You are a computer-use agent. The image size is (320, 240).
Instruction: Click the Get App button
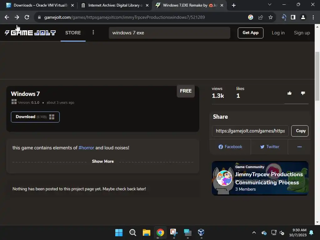250,33
